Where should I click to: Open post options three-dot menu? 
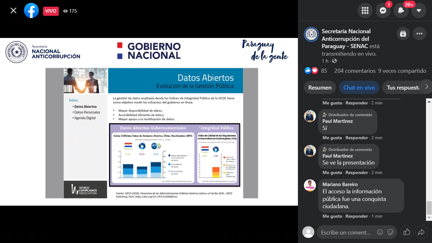coord(419,34)
